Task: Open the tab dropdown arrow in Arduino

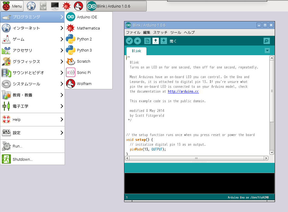Action: (x=267, y=50)
